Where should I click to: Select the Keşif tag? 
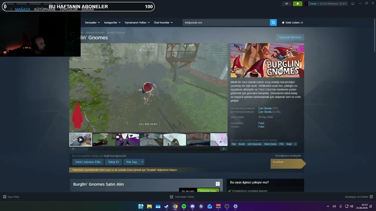point(289,144)
